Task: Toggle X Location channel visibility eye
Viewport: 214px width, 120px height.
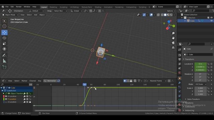Action: 6,96
